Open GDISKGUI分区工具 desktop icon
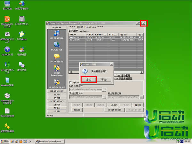 coord(7,37)
